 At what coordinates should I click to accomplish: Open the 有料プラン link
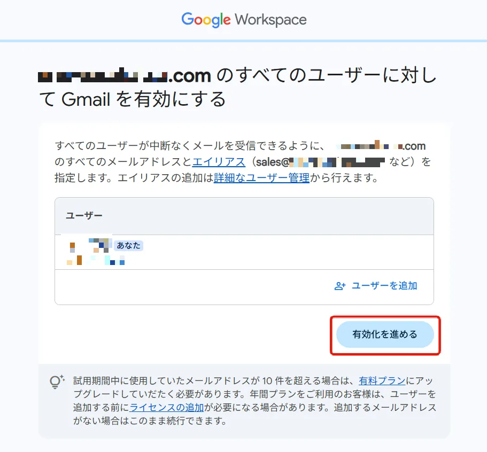[382, 380]
